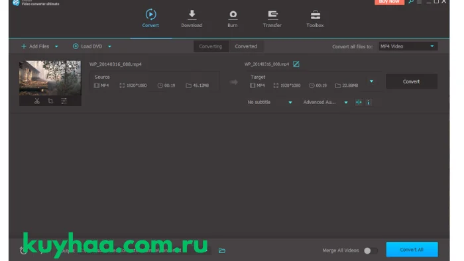Click the split/compress icon beside audio
The width and height of the screenshot is (464, 261).
(359, 102)
